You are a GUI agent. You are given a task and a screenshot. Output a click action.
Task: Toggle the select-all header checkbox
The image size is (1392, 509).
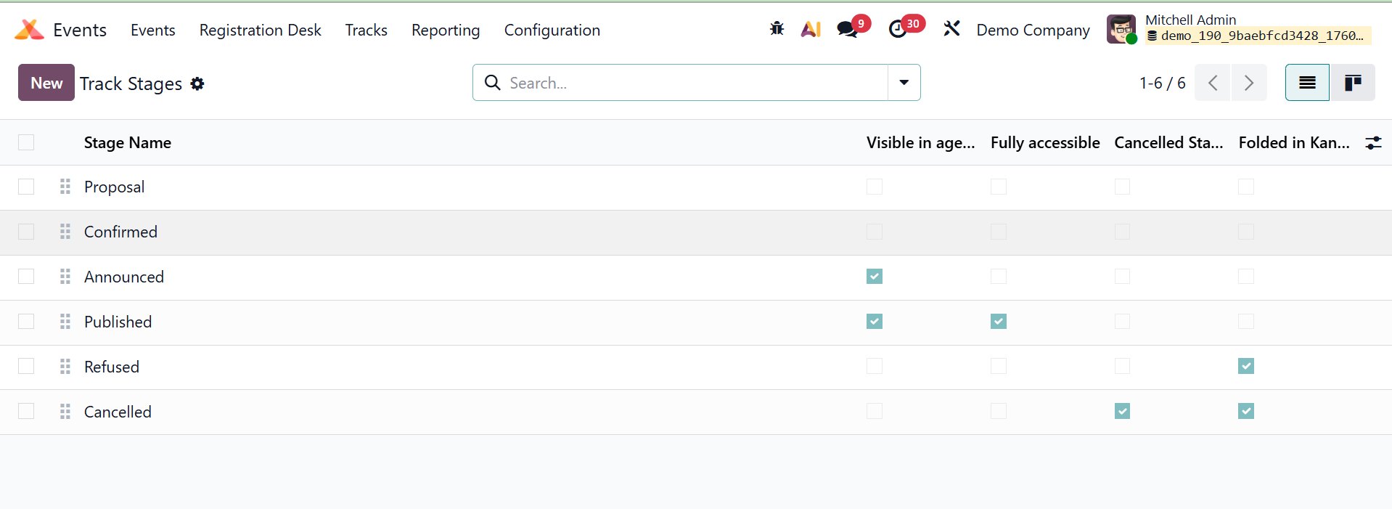pyautogui.click(x=26, y=142)
